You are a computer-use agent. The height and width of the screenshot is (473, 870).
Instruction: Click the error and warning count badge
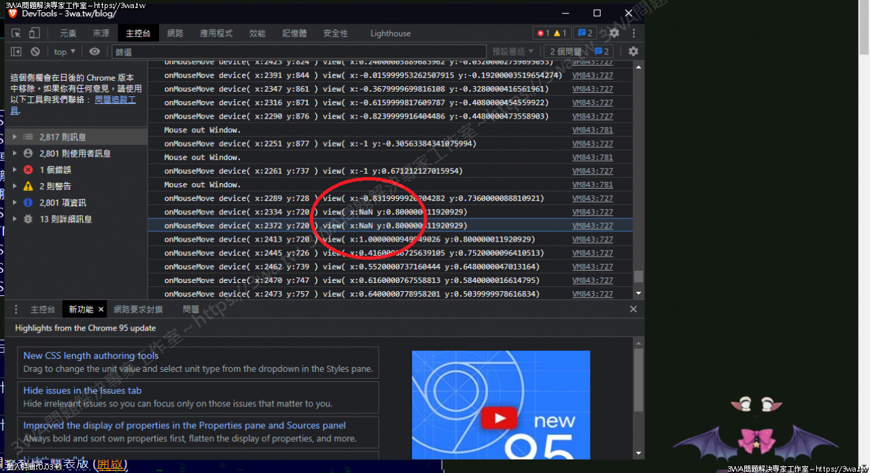pyautogui.click(x=551, y=33)
